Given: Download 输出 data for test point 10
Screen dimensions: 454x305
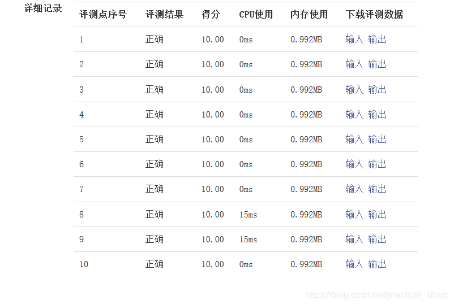Looking at the screenshot, I should pyautogui.click(x=377, y=264).
